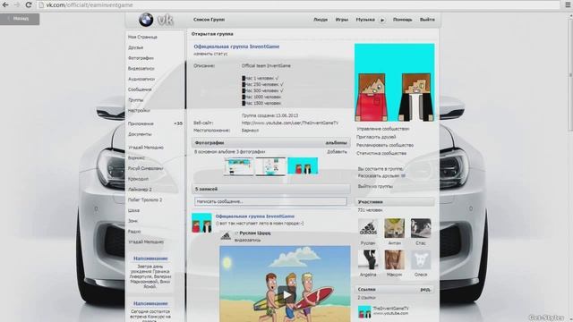Open Управление сообществом
Screen dimensions: 573x322
point(382,129)
